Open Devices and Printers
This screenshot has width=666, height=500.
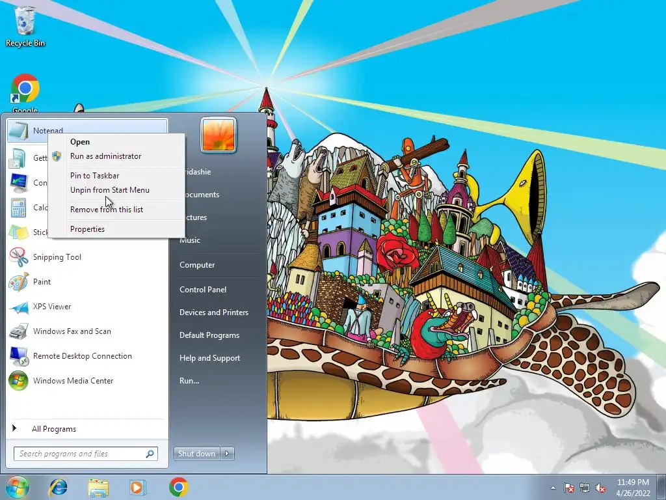pos(213,312)
